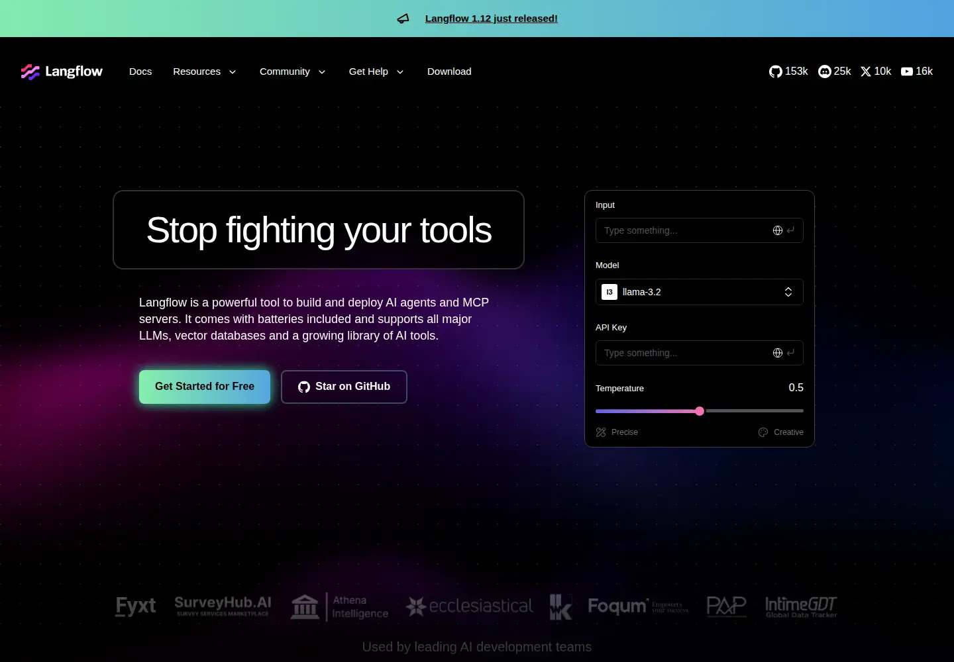The width and height of the screenshot is (954, 662).
Task: Click the enter arrow icon in API Key field
Action: click(x=790, y=353)
